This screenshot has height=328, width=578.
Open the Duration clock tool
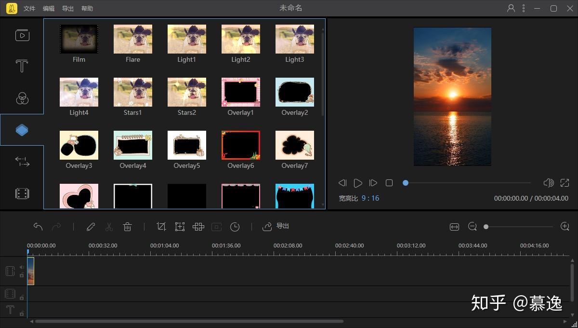pos(235,227)
